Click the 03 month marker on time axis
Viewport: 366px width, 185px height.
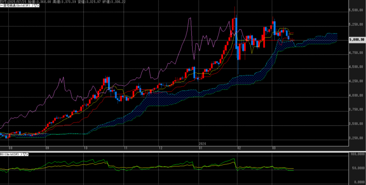[x=273, y=147]
